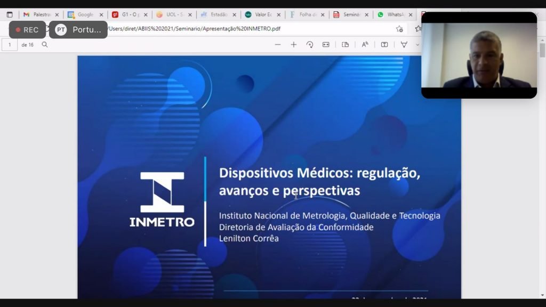546x307 pixels.
Task: Rotate the PDF page
Action: (x=309, y=45)
